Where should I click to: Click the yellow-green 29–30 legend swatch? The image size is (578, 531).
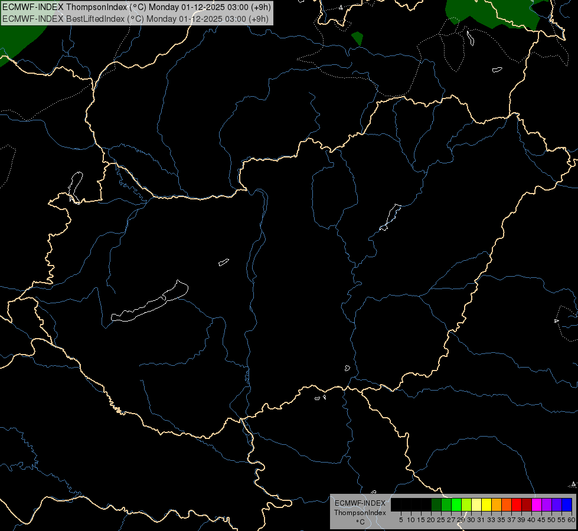pos(466,504)
